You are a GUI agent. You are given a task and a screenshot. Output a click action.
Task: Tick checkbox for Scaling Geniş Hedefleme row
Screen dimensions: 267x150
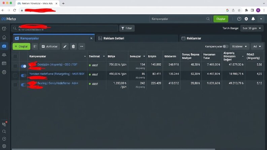click(x=15, y=85)
